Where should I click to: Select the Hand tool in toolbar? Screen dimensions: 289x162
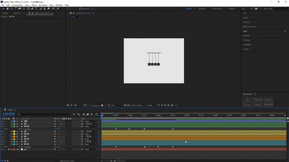click(7, 9)
